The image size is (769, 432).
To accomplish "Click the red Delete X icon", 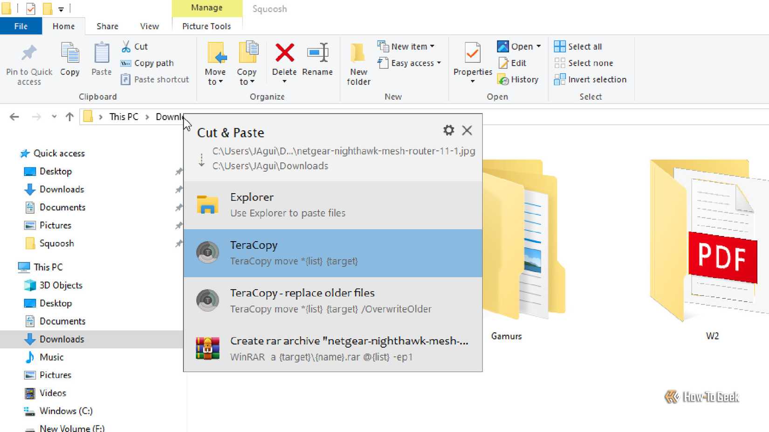I will (x=284, y=53).
